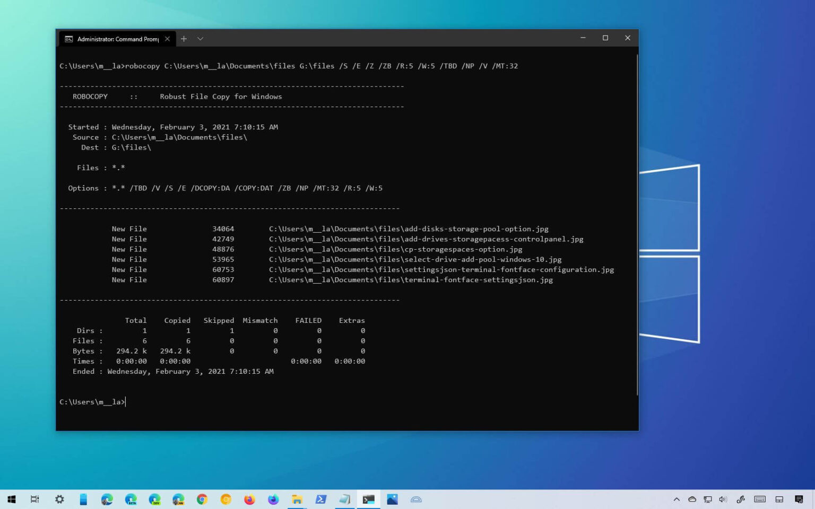Launch Firefox from the taskbar

point(249,499)
